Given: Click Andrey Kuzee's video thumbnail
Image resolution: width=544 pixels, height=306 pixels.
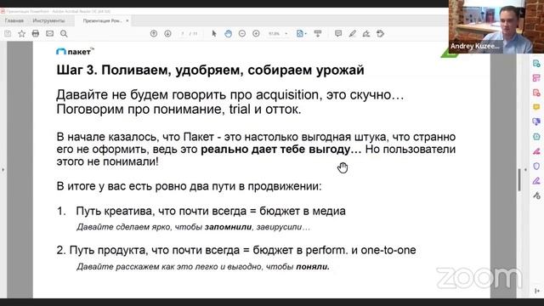Looking at the screenshot, I should point(496,26).
